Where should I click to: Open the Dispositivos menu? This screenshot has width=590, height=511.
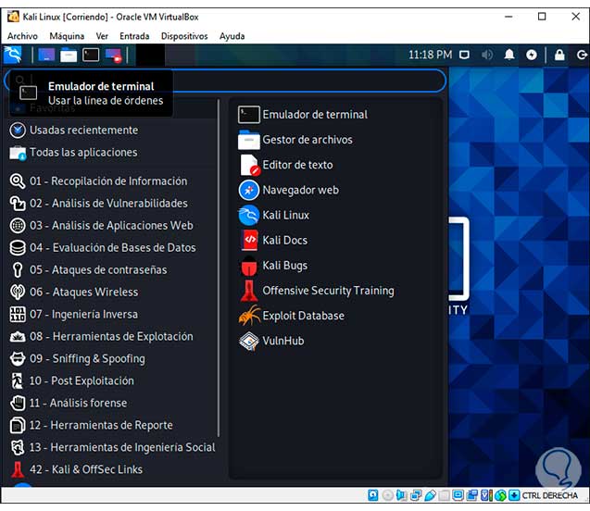pos(184,36)
